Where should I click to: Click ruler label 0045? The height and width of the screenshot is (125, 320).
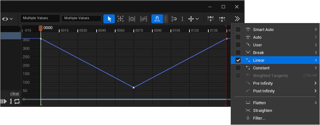(x=102, y=31)
